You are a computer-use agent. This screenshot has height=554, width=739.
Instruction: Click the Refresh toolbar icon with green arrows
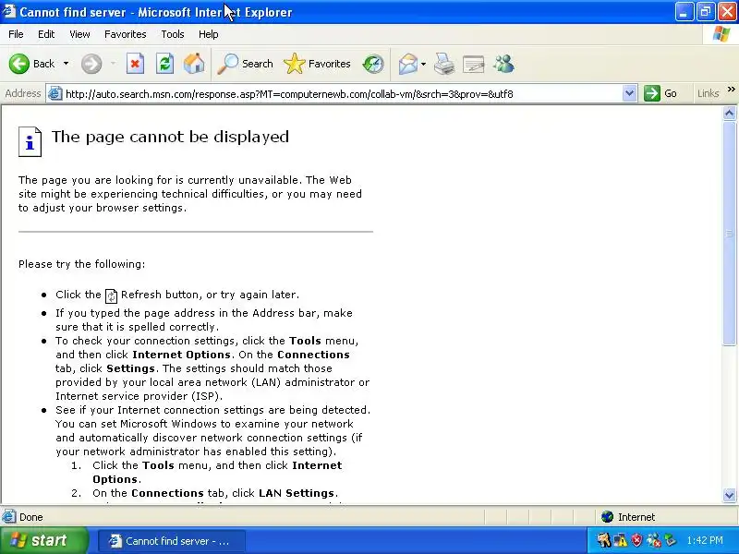(x=164, y=64)
